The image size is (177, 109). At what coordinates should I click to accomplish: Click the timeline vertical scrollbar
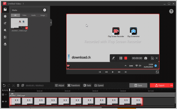(x=175, y=97)
